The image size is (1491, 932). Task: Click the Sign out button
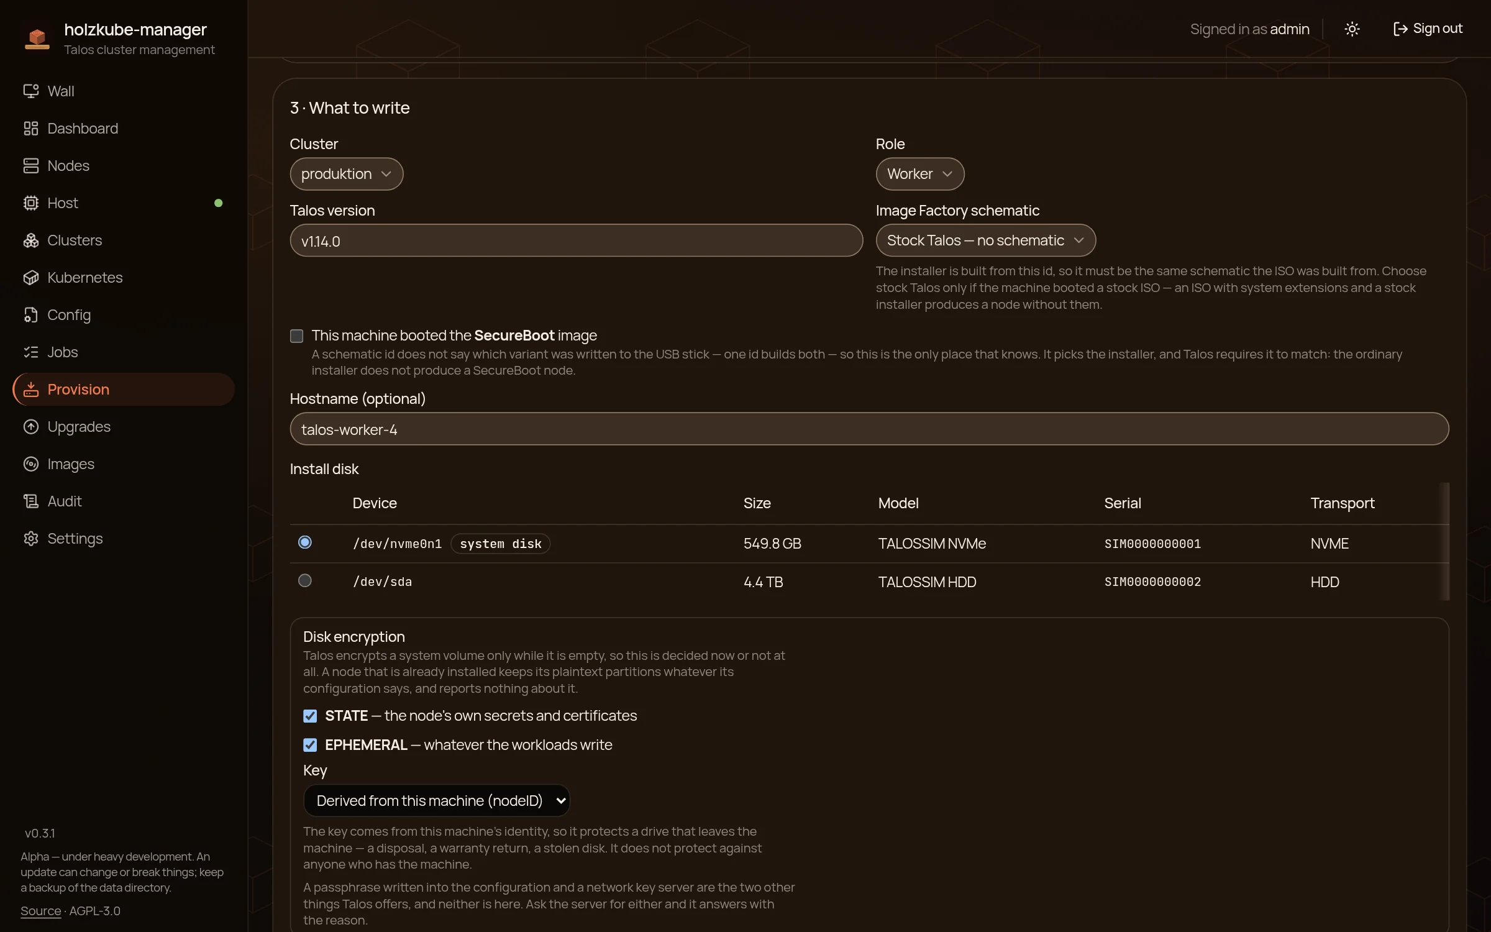point(1428,29)
